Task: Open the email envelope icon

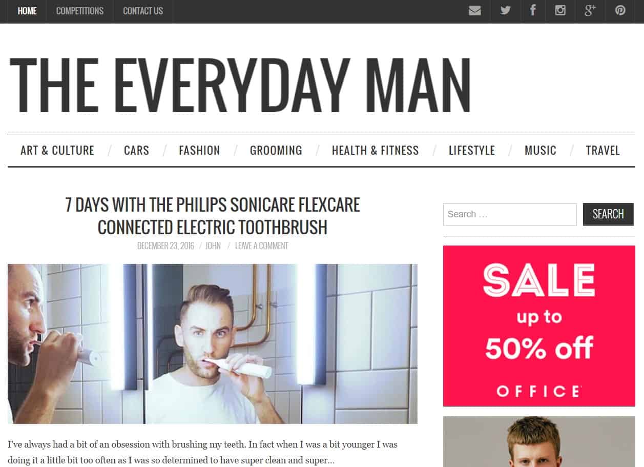Action: (x=475, y=11)
